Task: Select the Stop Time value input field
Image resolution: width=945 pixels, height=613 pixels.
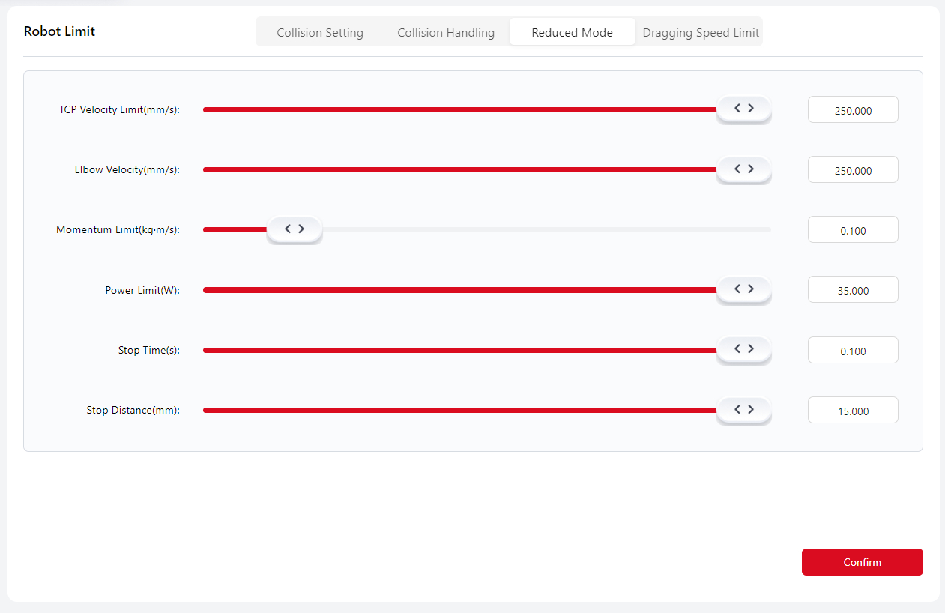Action: click(853, 350)
